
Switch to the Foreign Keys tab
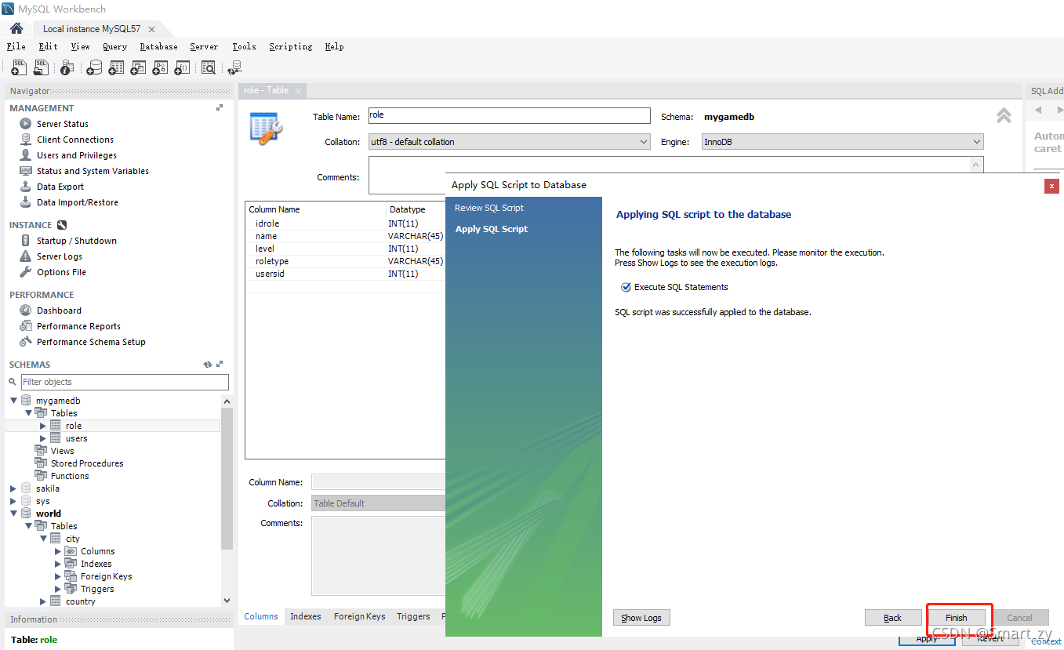click(x=359, y=616)
